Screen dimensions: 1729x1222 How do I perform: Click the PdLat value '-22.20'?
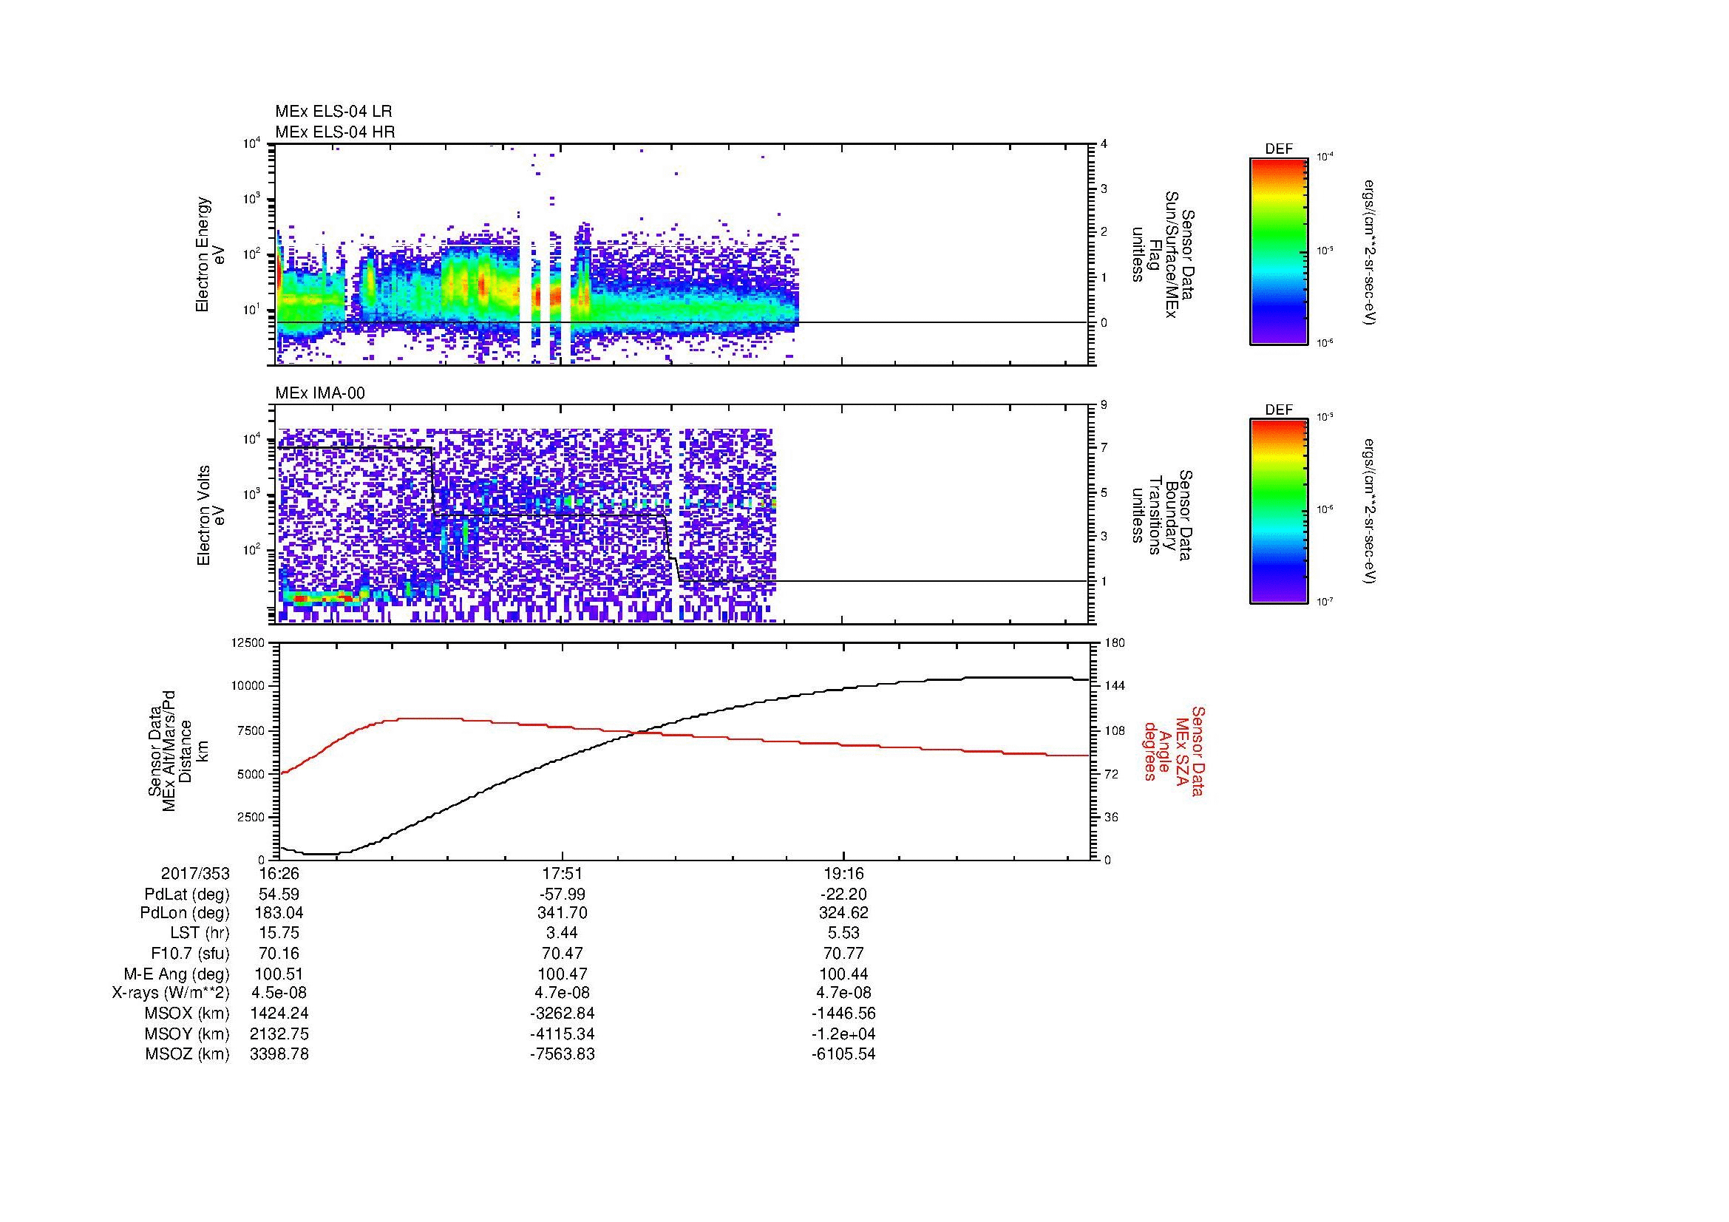[x=844, y=895]
